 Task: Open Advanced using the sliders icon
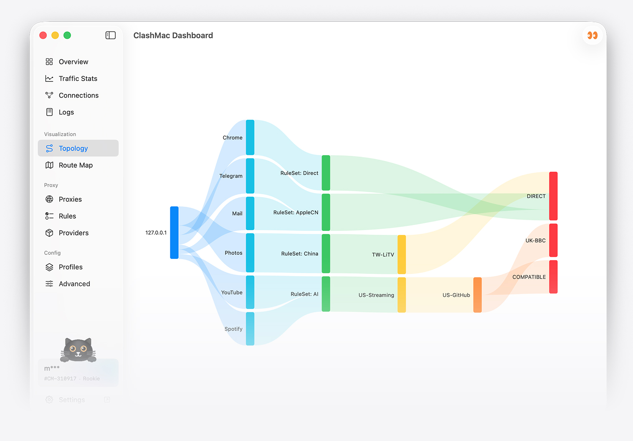click(x=49, y=284)
